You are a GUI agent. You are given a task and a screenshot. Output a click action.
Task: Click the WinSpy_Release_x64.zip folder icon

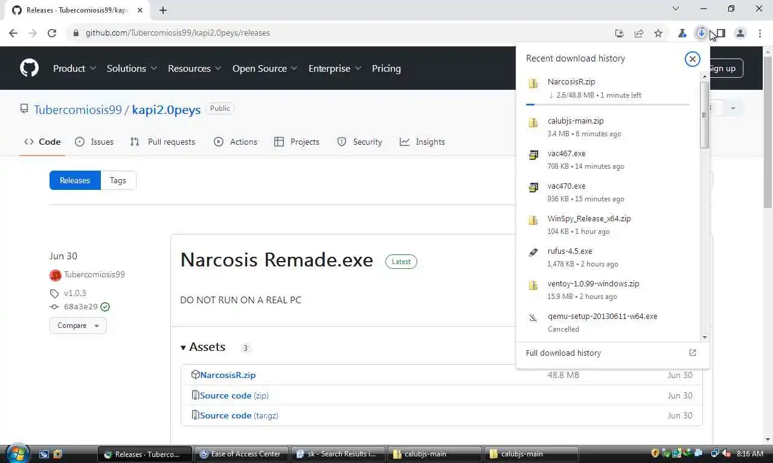(x=533, y=220)
